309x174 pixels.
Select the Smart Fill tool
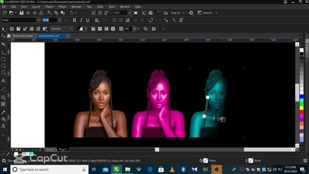tap(3, 126)
